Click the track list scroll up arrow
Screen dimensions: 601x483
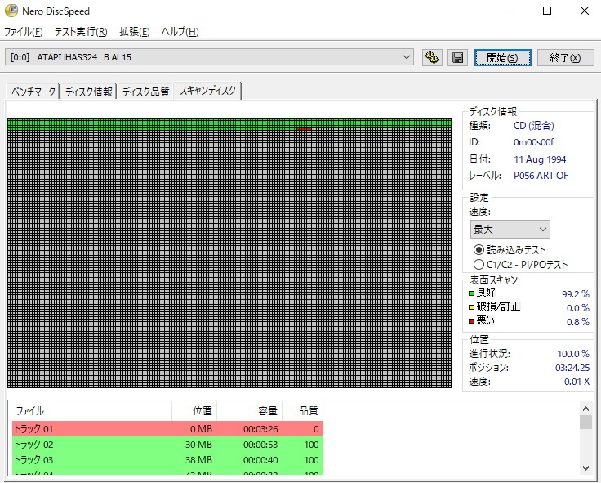pos(585,409)
